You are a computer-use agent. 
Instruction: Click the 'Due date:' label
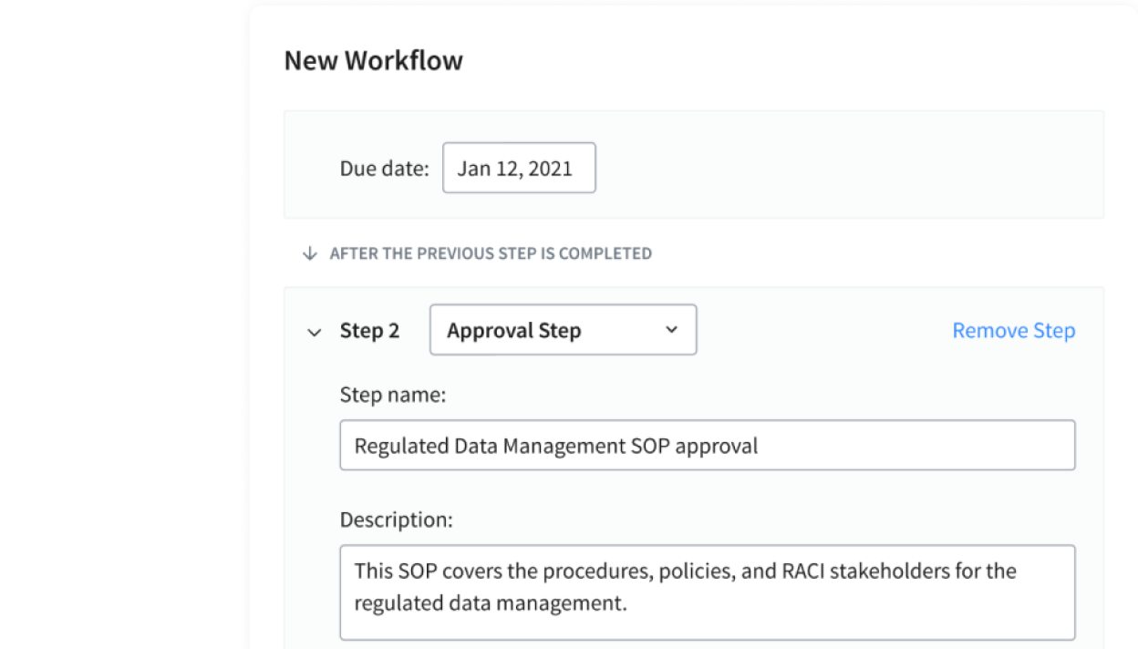(384, 169)
